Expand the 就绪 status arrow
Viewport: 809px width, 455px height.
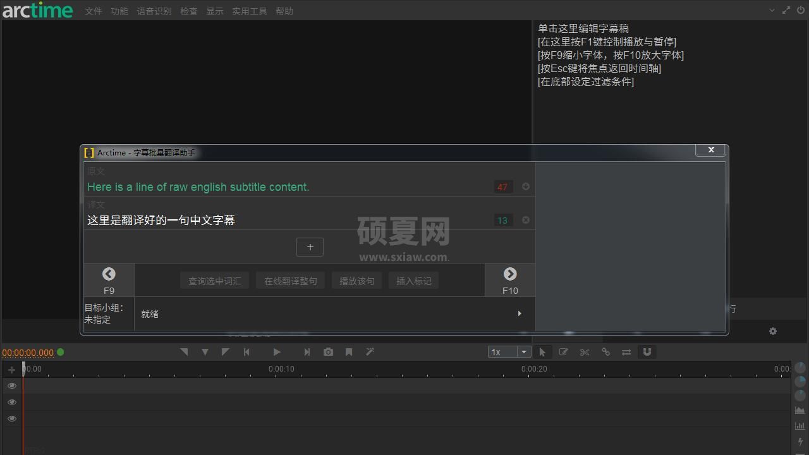(520, 313)
